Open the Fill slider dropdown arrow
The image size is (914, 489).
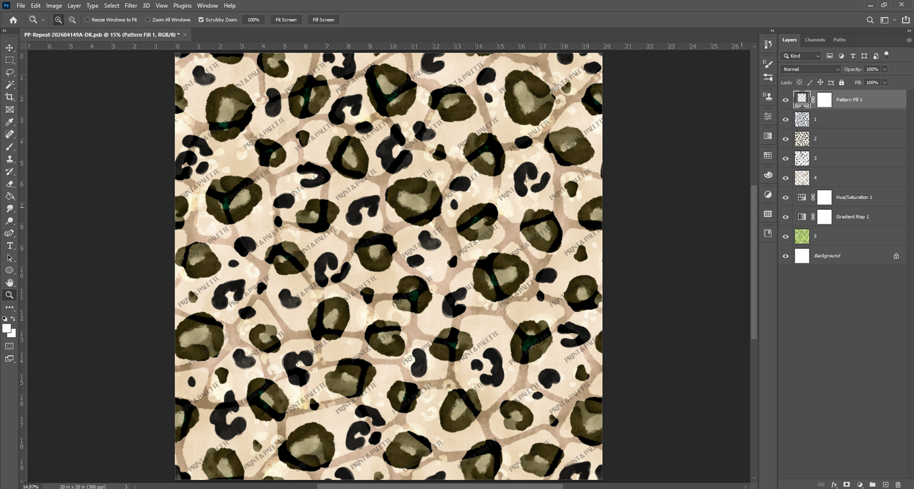tap(884, 82)
